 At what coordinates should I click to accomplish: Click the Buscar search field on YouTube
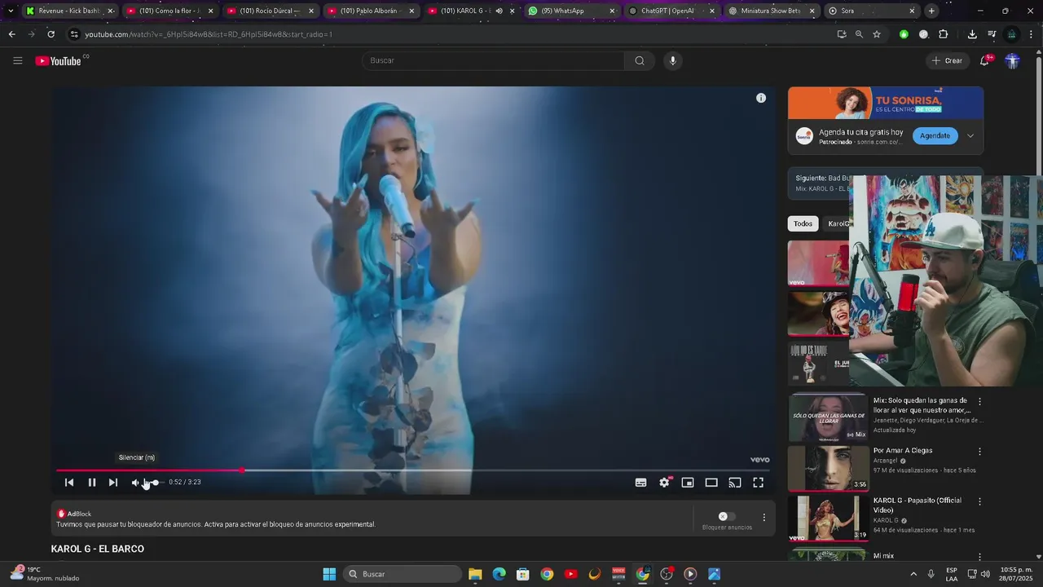click(493, 60)
